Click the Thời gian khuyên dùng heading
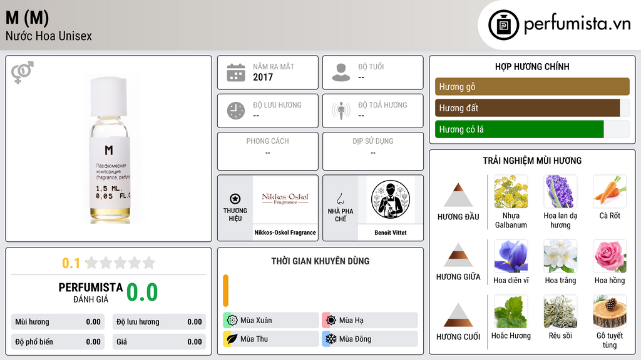This screenshot has width=641, height=360. coord(320,261)
